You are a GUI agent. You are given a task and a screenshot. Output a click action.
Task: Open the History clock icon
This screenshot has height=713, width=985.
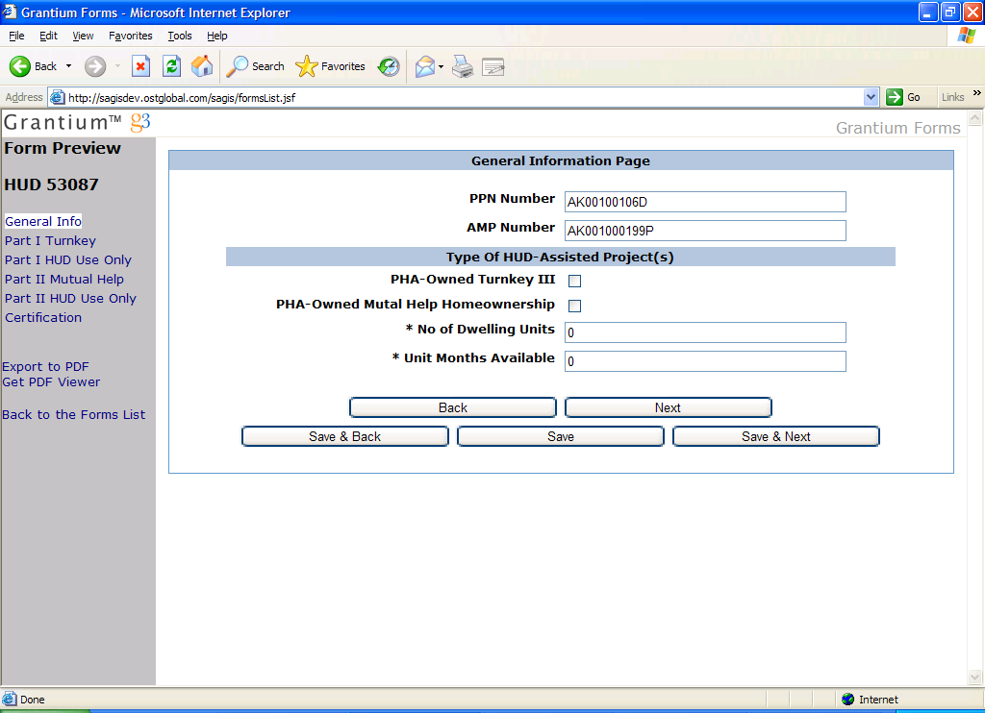point(389,66)
